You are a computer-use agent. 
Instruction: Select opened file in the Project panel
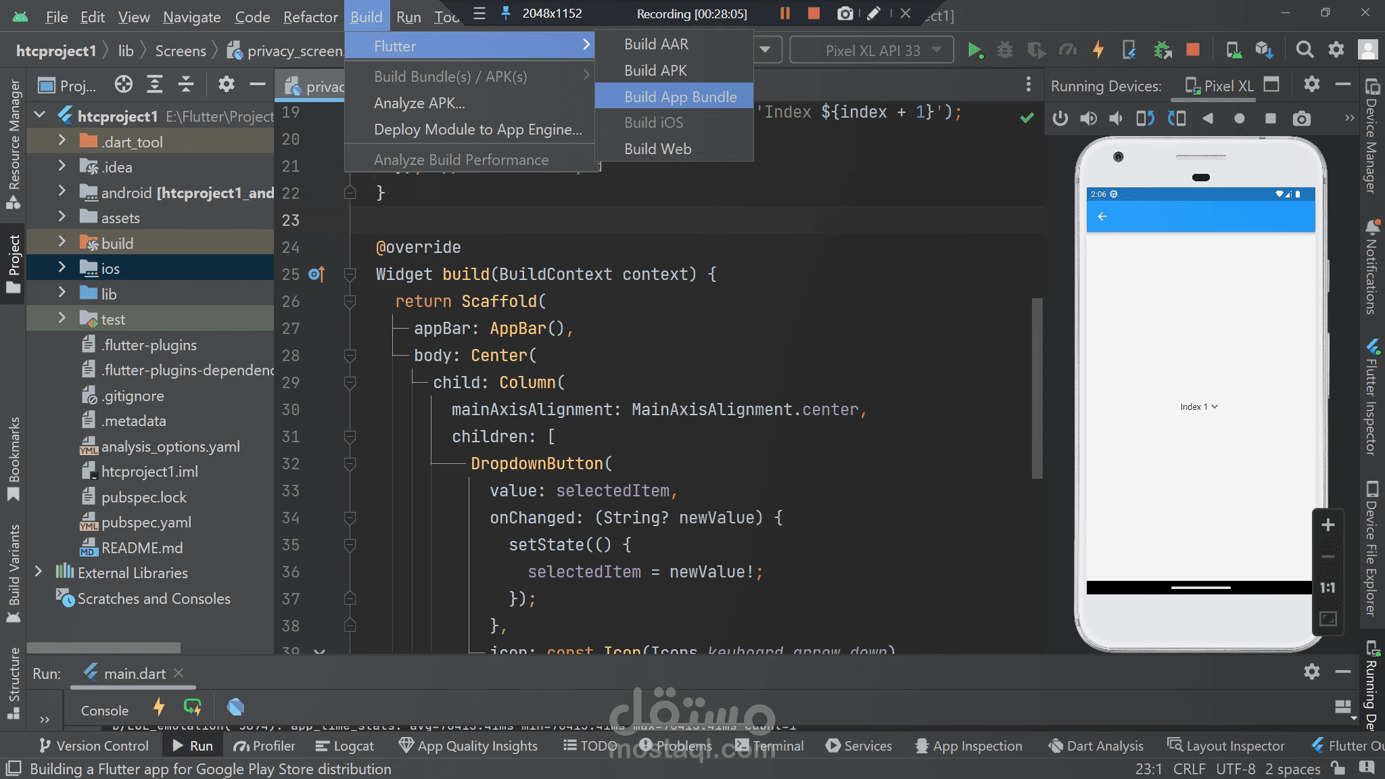[123, 85]
